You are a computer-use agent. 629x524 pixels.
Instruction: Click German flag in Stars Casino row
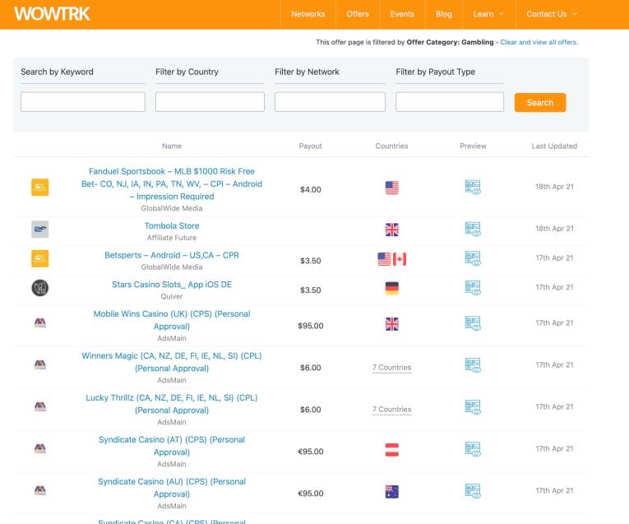click(x=392, y=288)
